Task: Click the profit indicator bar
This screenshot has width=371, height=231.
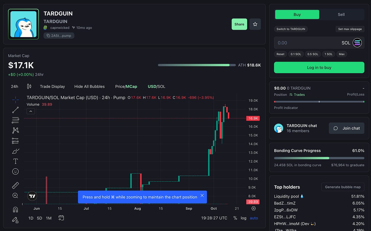Action: click(319, 102)
